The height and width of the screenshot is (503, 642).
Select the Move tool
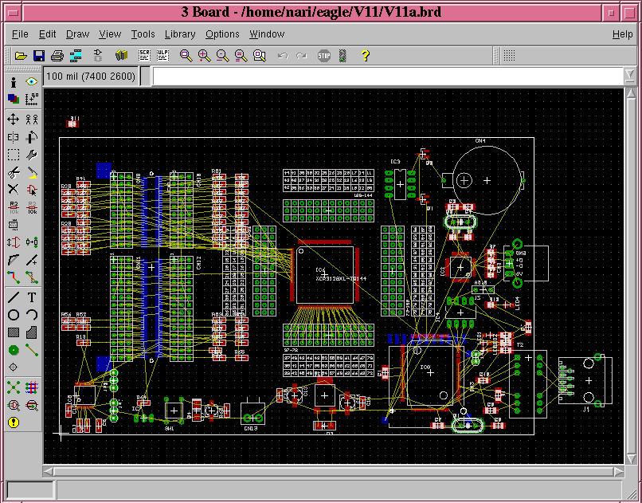point(14,119)
